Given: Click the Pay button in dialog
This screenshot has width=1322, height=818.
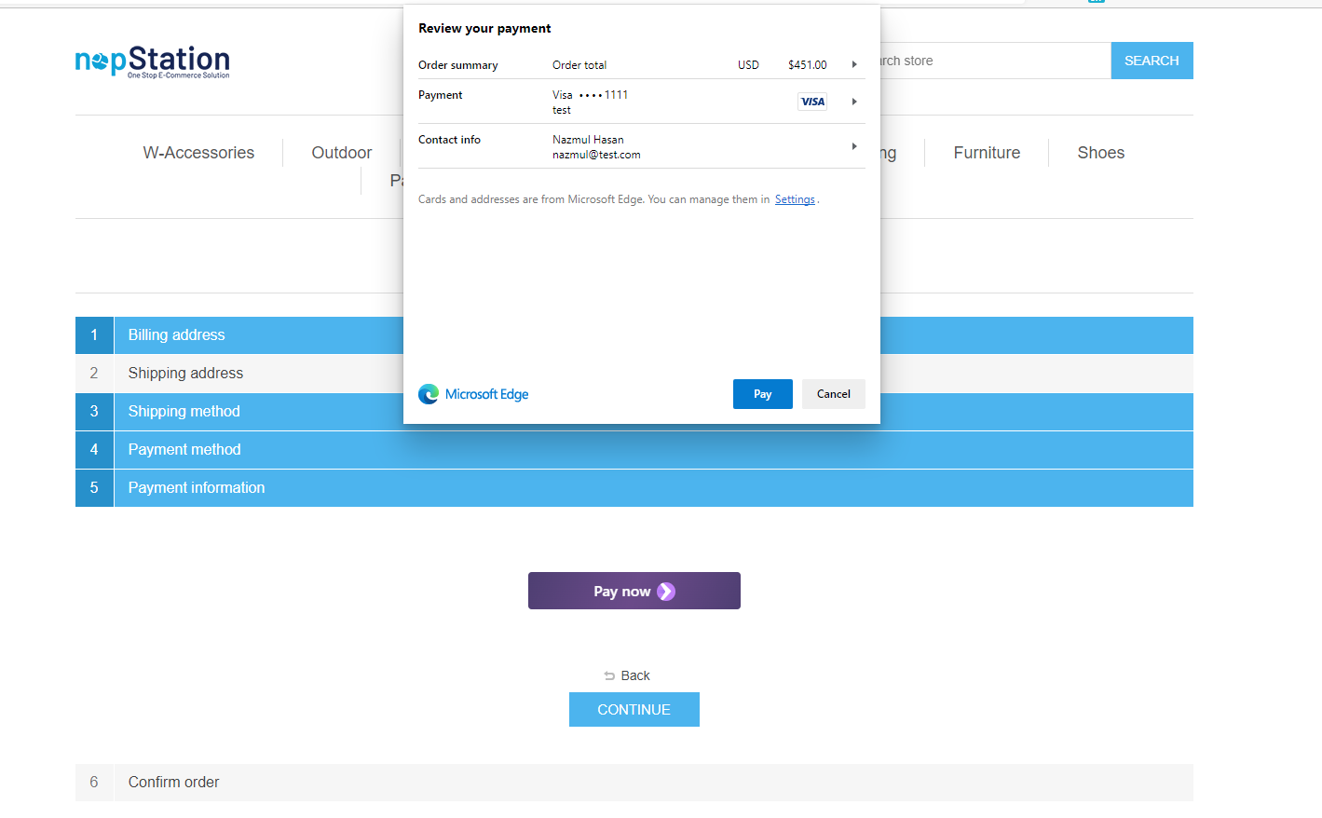Looking at the screenshot, I should point(763,394).
